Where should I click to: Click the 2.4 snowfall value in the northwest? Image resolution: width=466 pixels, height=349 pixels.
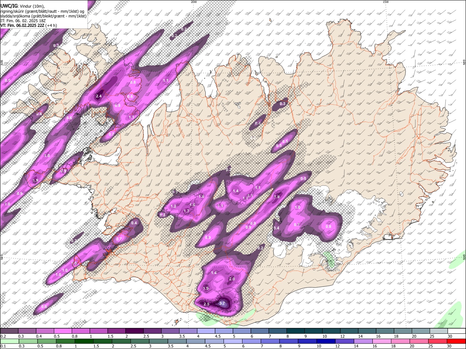pos(99,96)
